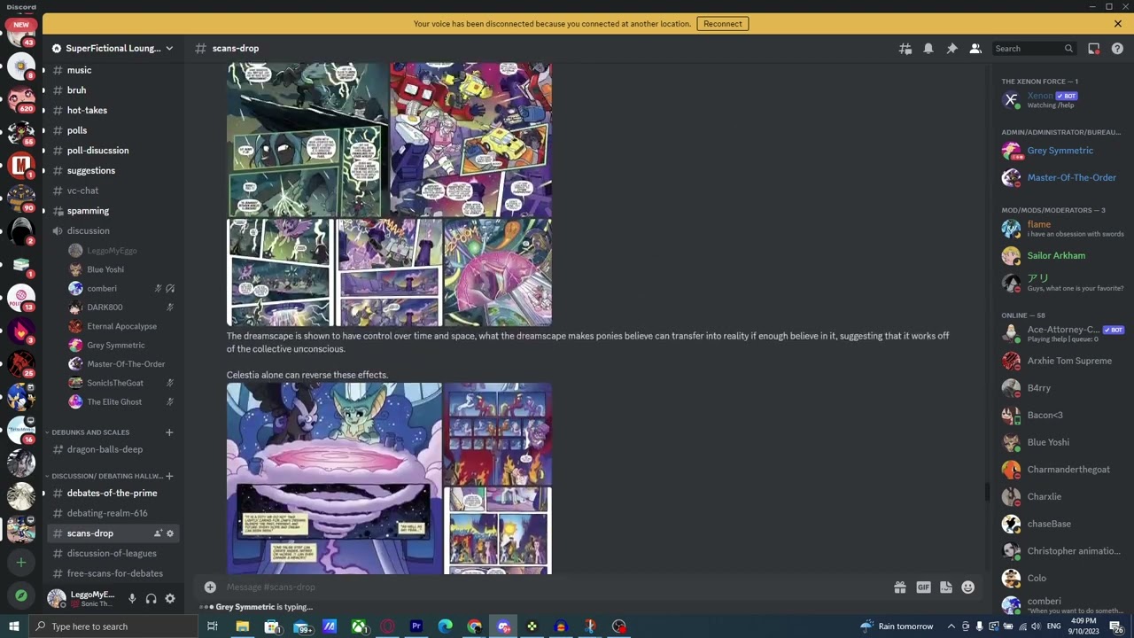Open the large dreamscape portal comic thumbnail
The image size is (1134, 638).
[x=334, y=478]
